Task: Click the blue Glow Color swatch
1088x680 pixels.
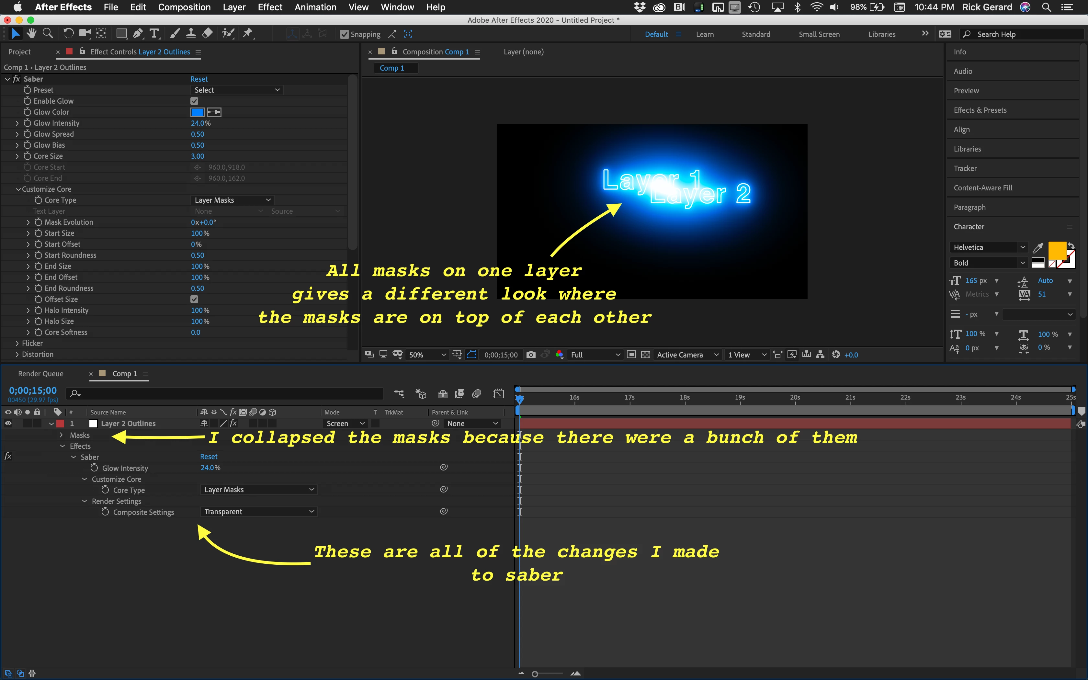Action: [198, 112]
